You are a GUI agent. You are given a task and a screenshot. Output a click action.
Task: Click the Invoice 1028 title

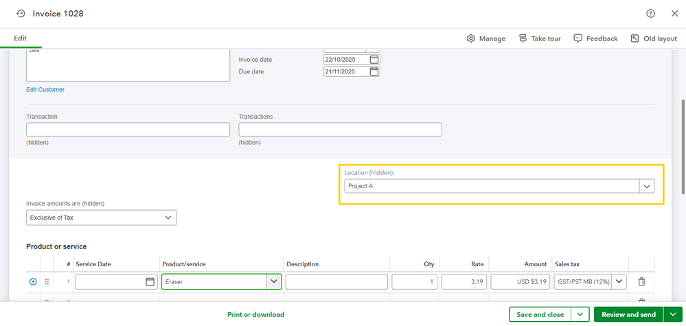(x=58, y=14)
